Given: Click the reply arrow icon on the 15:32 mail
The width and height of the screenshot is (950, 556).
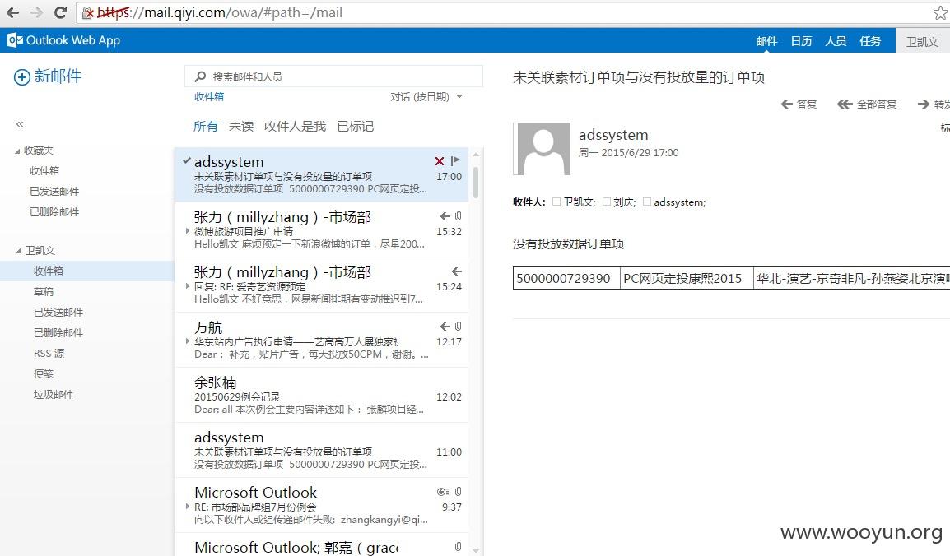Looking at the screenshot, I should pos(445,216).
